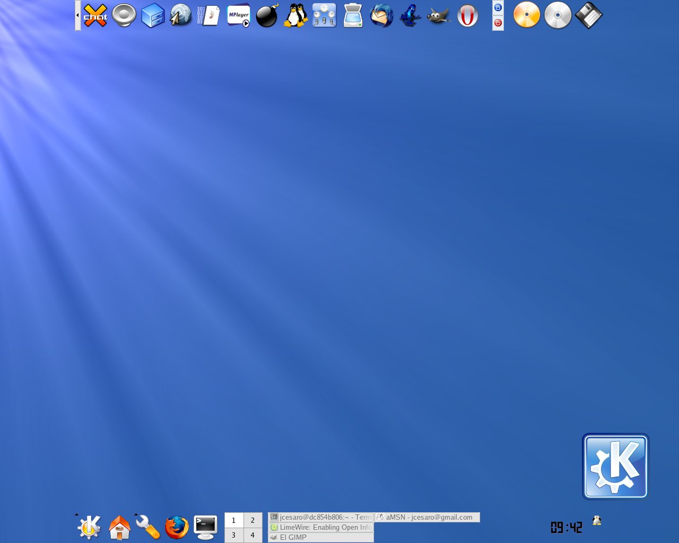Open the floppy disk drive icon
Image resolution: width=679 pixels, height=543 pixels.
point(589,15)
